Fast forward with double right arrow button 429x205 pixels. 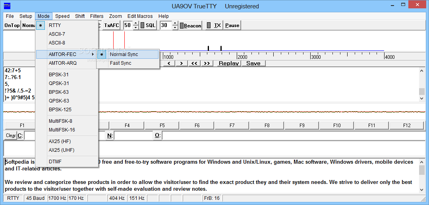coord(207,64)
